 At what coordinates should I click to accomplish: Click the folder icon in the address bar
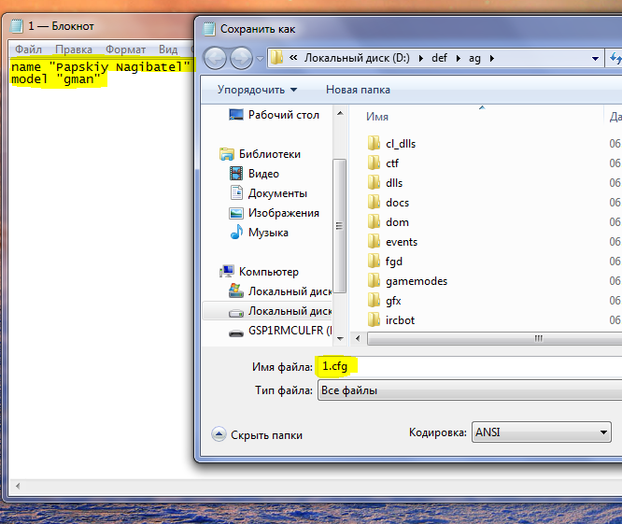click(x=276, y=58)
